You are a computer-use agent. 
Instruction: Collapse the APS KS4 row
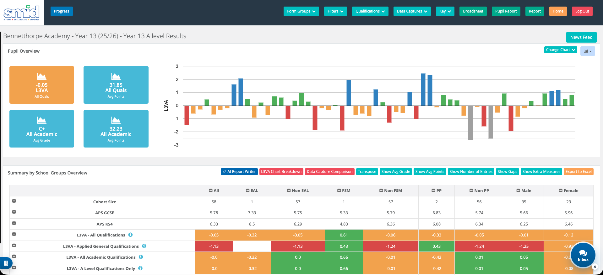(14, 223)
